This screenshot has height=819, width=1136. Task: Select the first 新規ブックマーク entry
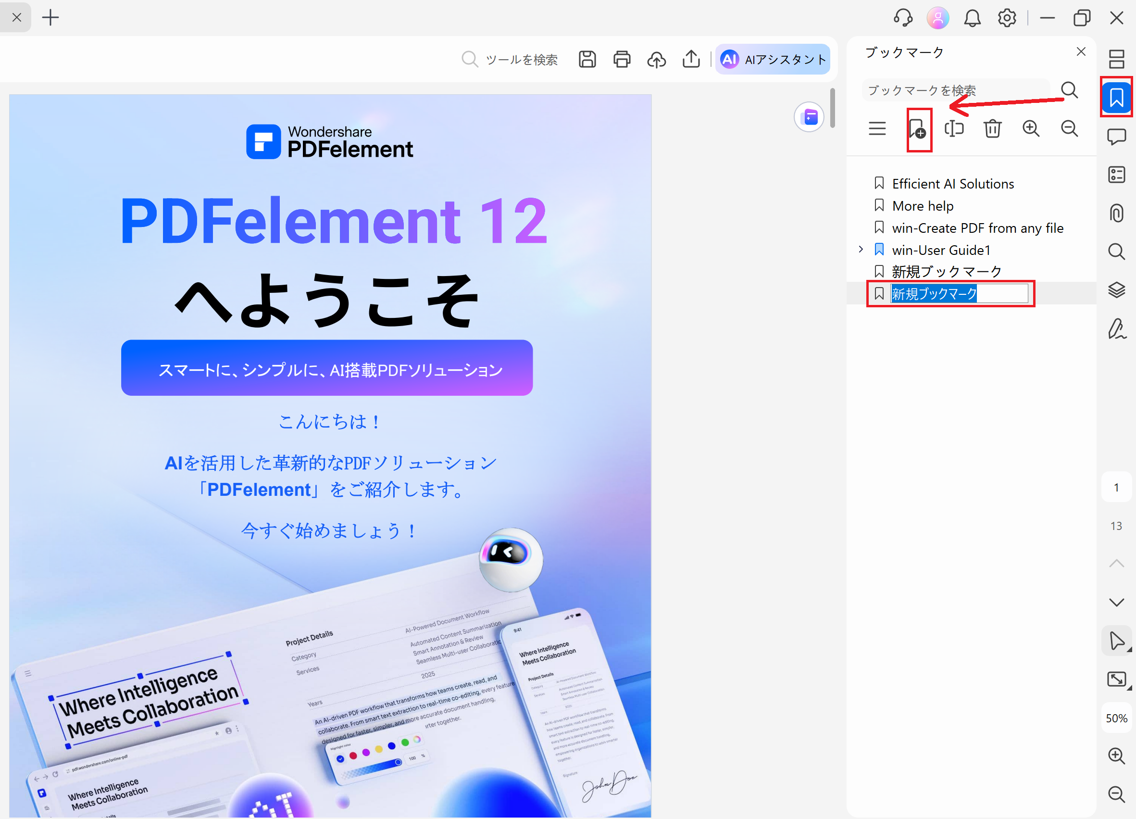coord(946,272)
